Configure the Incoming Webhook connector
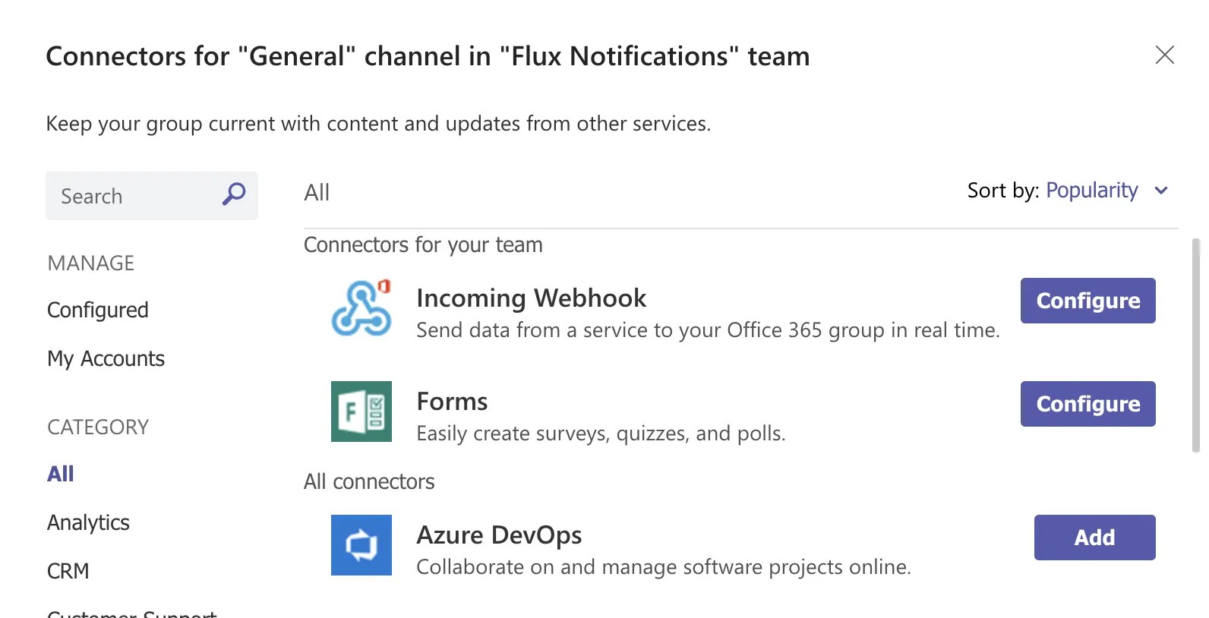Viewport: 1209px width, 618px height. pos(1088,301)
